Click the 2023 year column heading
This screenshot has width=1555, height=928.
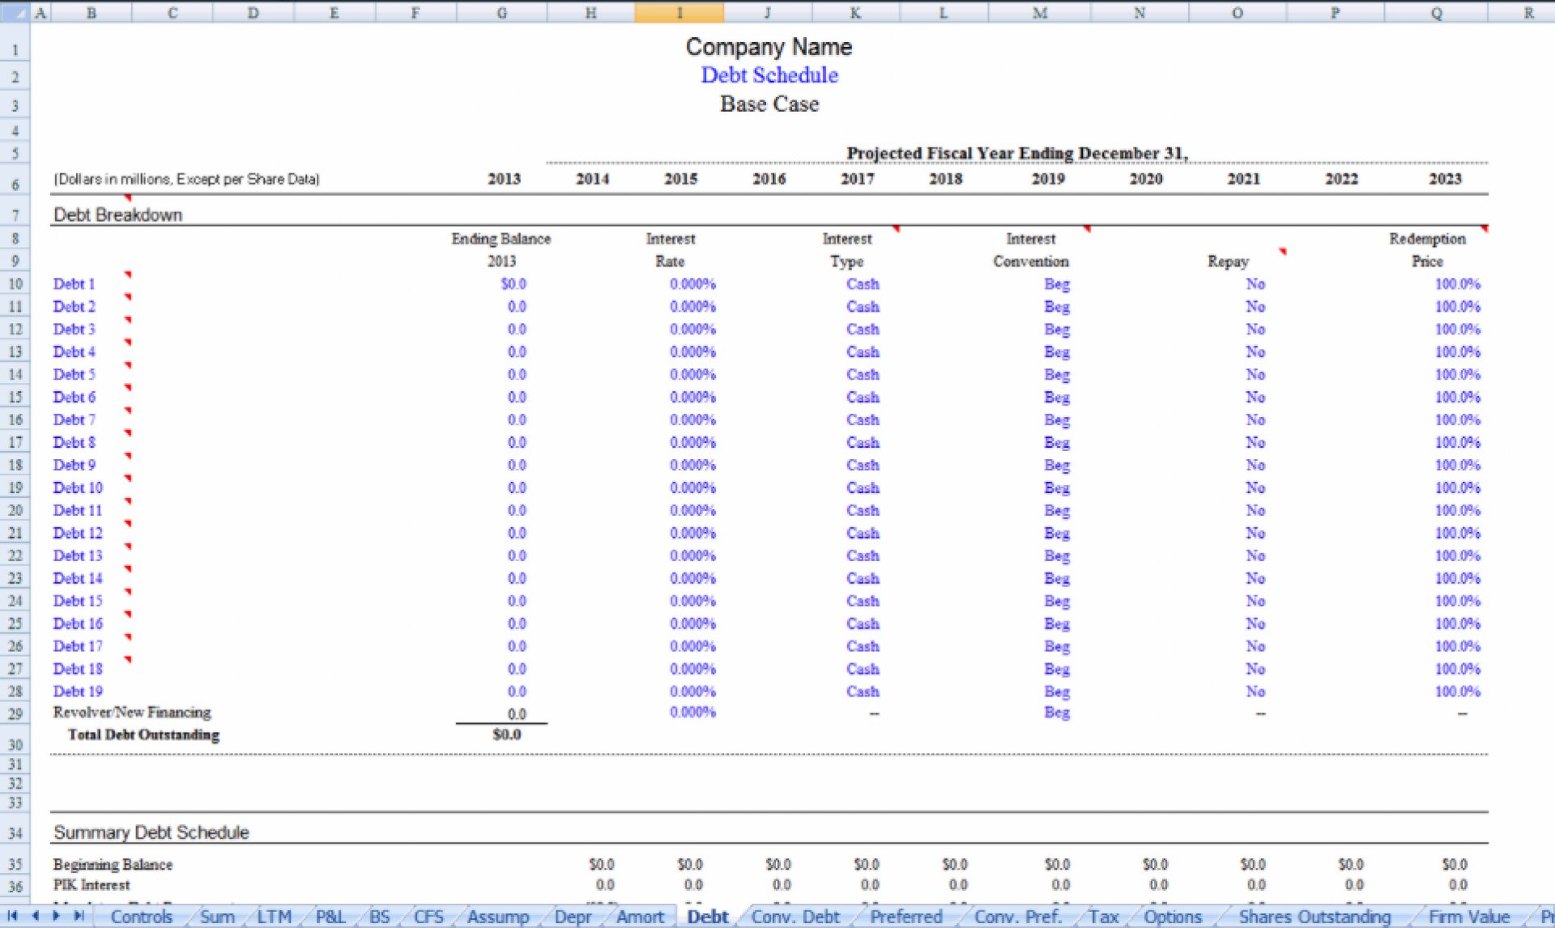(x=1445, y=179)
